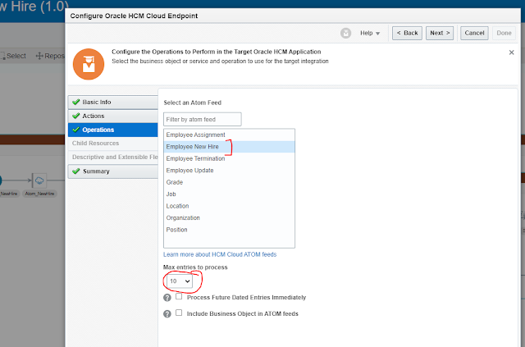The height and width of the screenshot is (347, 525).
Task: Select Employee Assignment atom feed
Action: coord(229,135)
